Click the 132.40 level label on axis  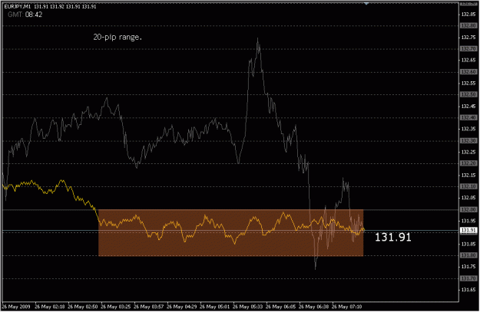468,117
